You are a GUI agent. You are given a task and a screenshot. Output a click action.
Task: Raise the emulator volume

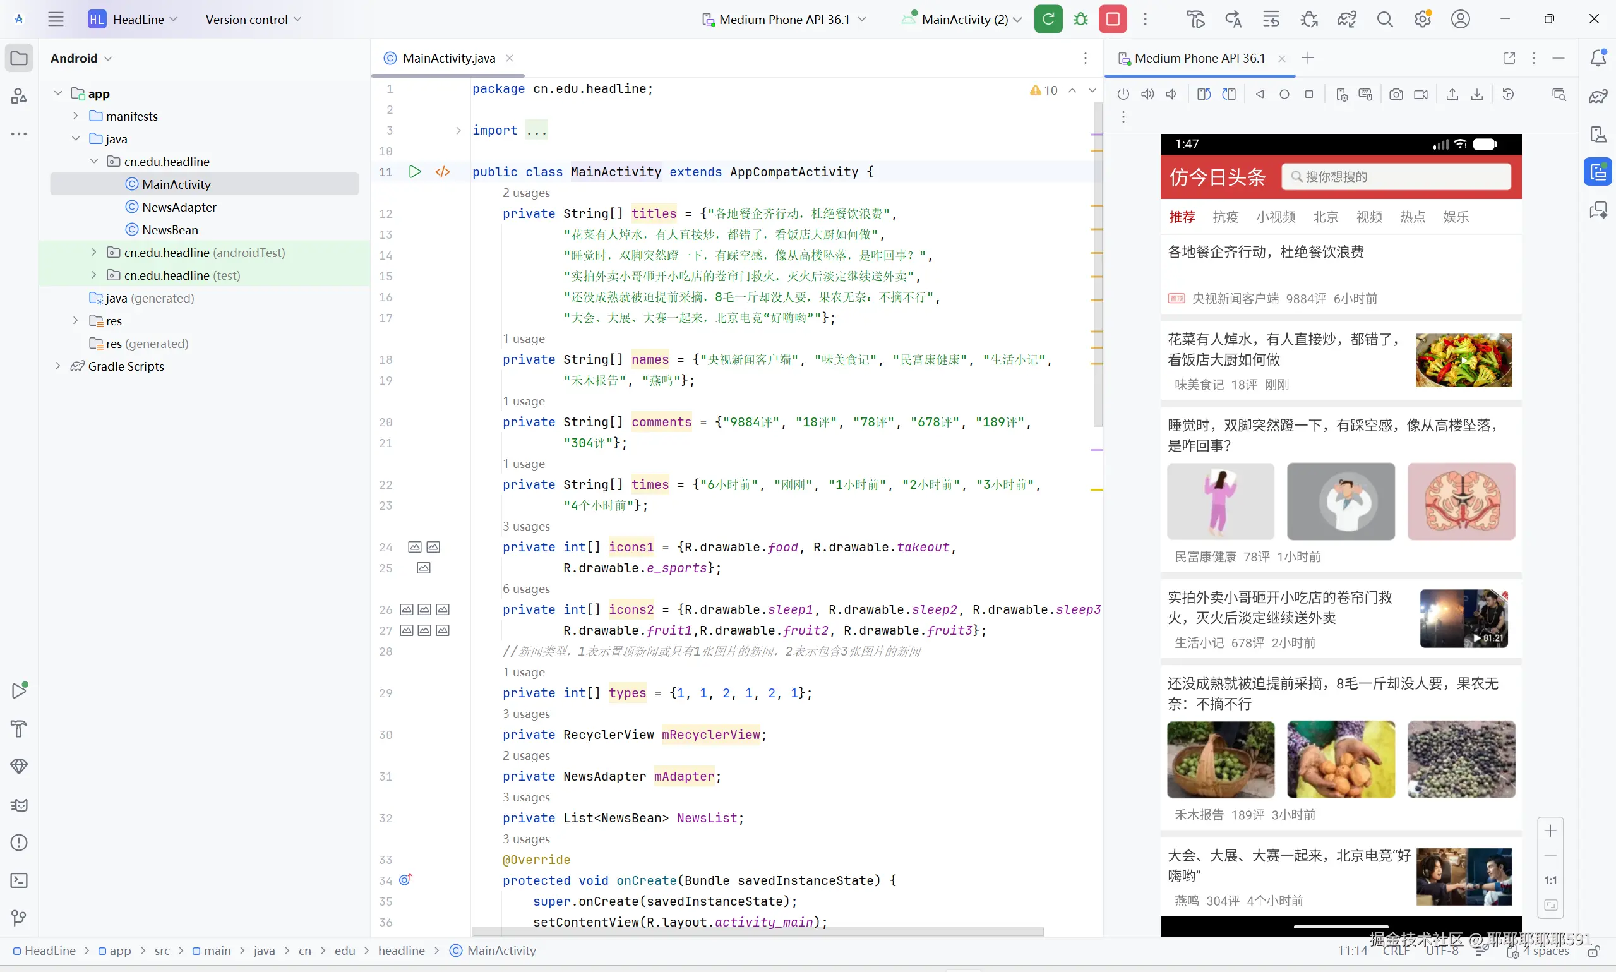point(1147,94)
